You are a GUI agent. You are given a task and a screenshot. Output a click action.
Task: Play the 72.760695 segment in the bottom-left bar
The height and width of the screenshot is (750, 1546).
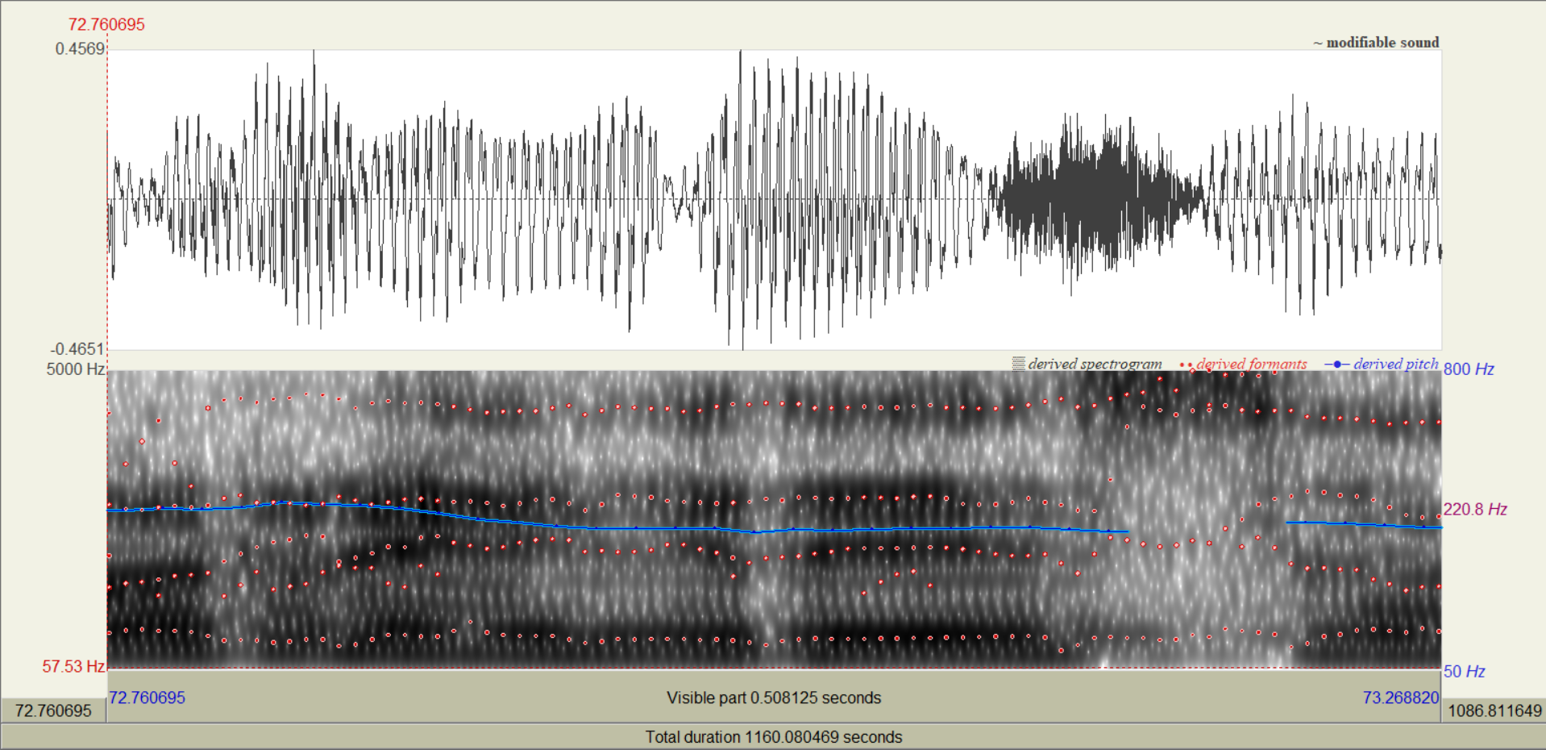click(53, 710)
